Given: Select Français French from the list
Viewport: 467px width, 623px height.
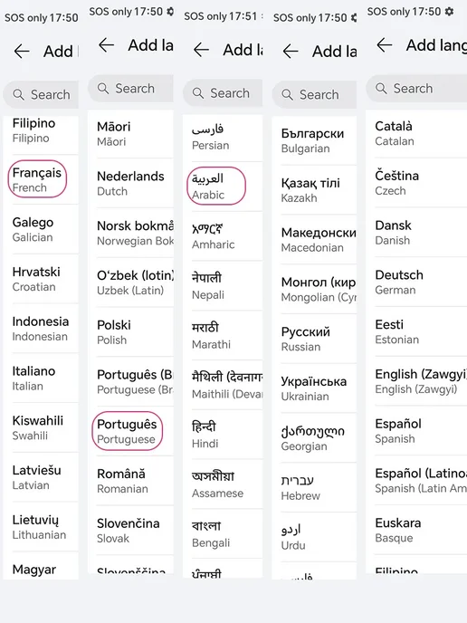Looking at the screenshot, I should pos(41,179).
